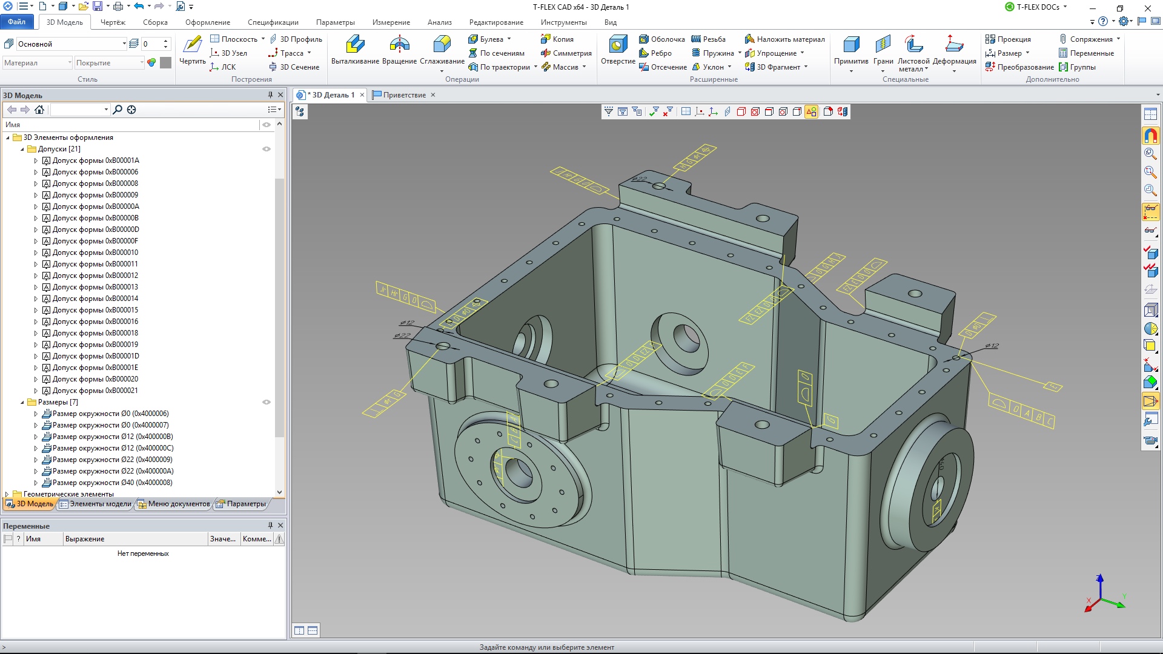Open the Материал dropdown

click(x=70, y=62)
